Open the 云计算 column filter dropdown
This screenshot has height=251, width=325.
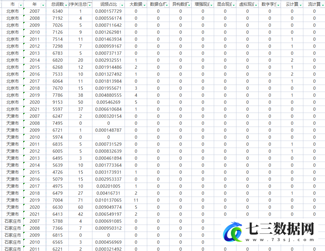click(x=300, y=5)
